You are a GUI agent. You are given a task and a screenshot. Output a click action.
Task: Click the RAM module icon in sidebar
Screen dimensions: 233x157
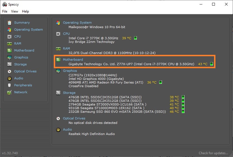point(9,44)
